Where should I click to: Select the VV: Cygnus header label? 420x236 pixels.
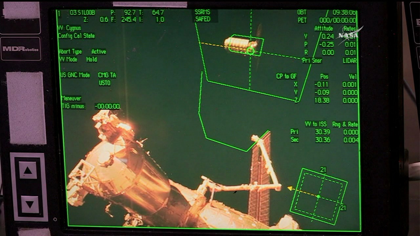(x=69, y=28)
